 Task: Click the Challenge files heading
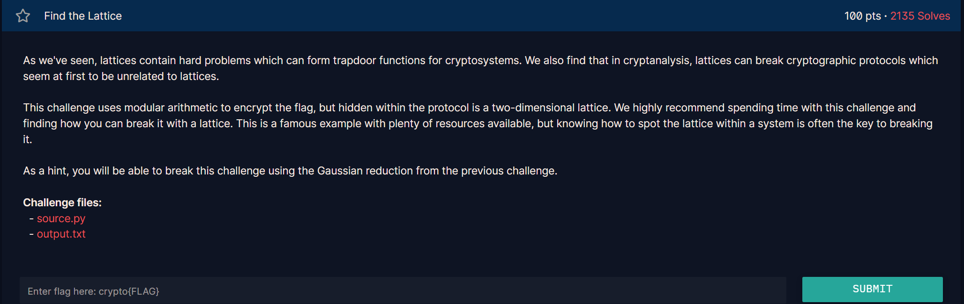point(62,203)
